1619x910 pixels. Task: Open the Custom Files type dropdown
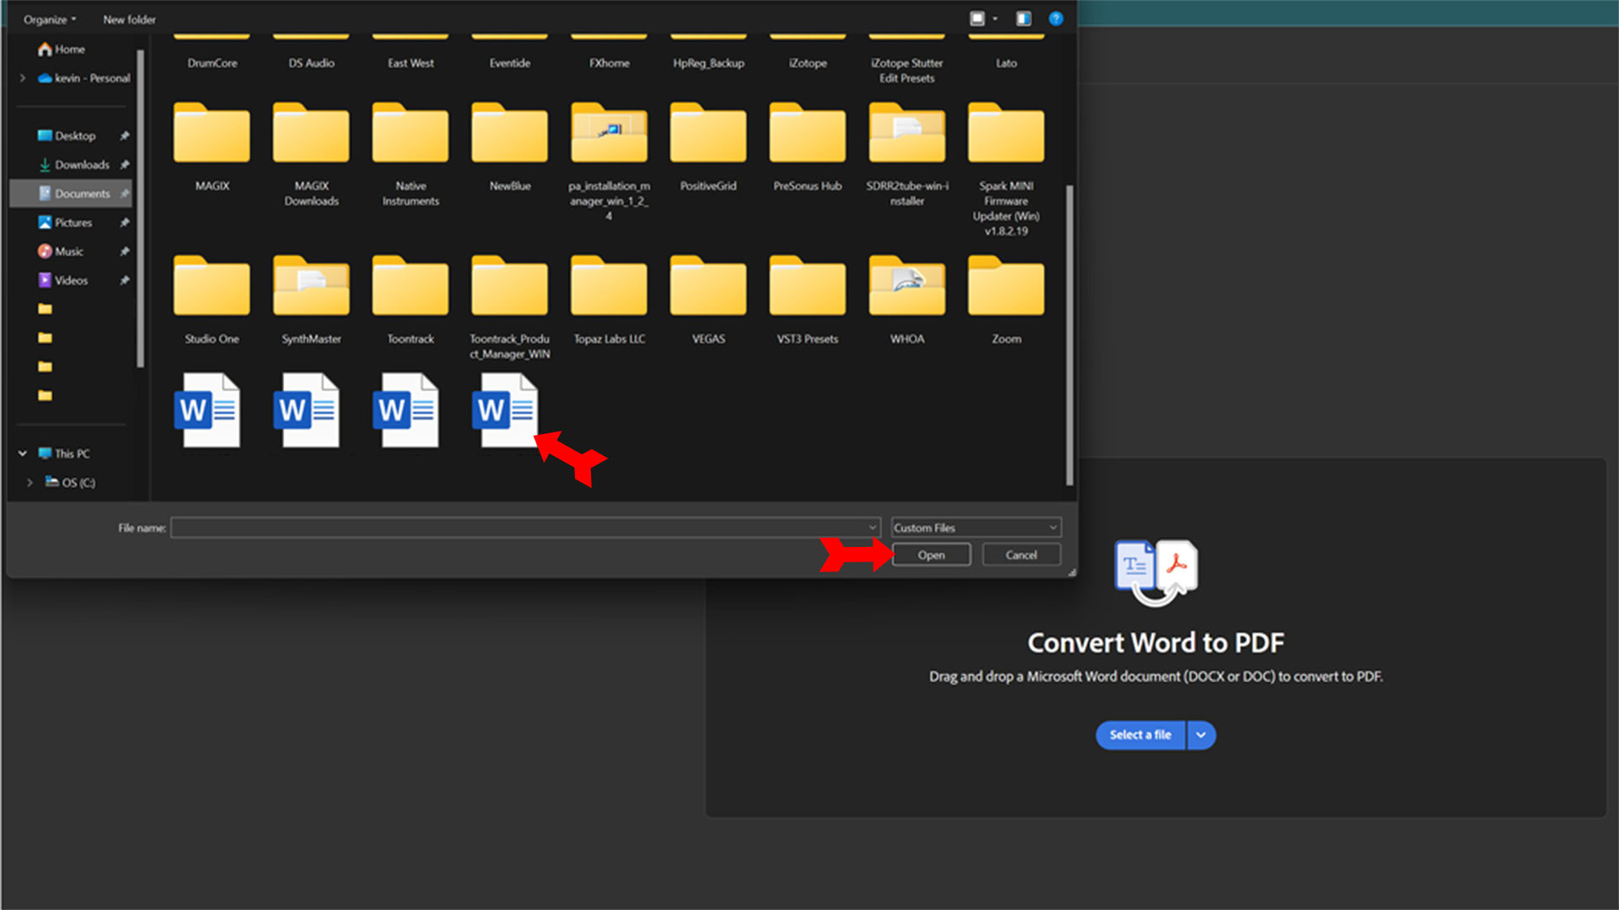976,527
